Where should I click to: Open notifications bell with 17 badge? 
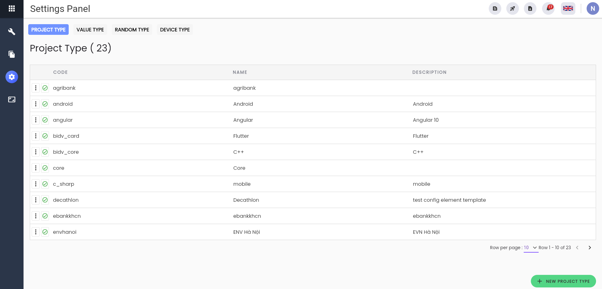[x=548, y=8]
